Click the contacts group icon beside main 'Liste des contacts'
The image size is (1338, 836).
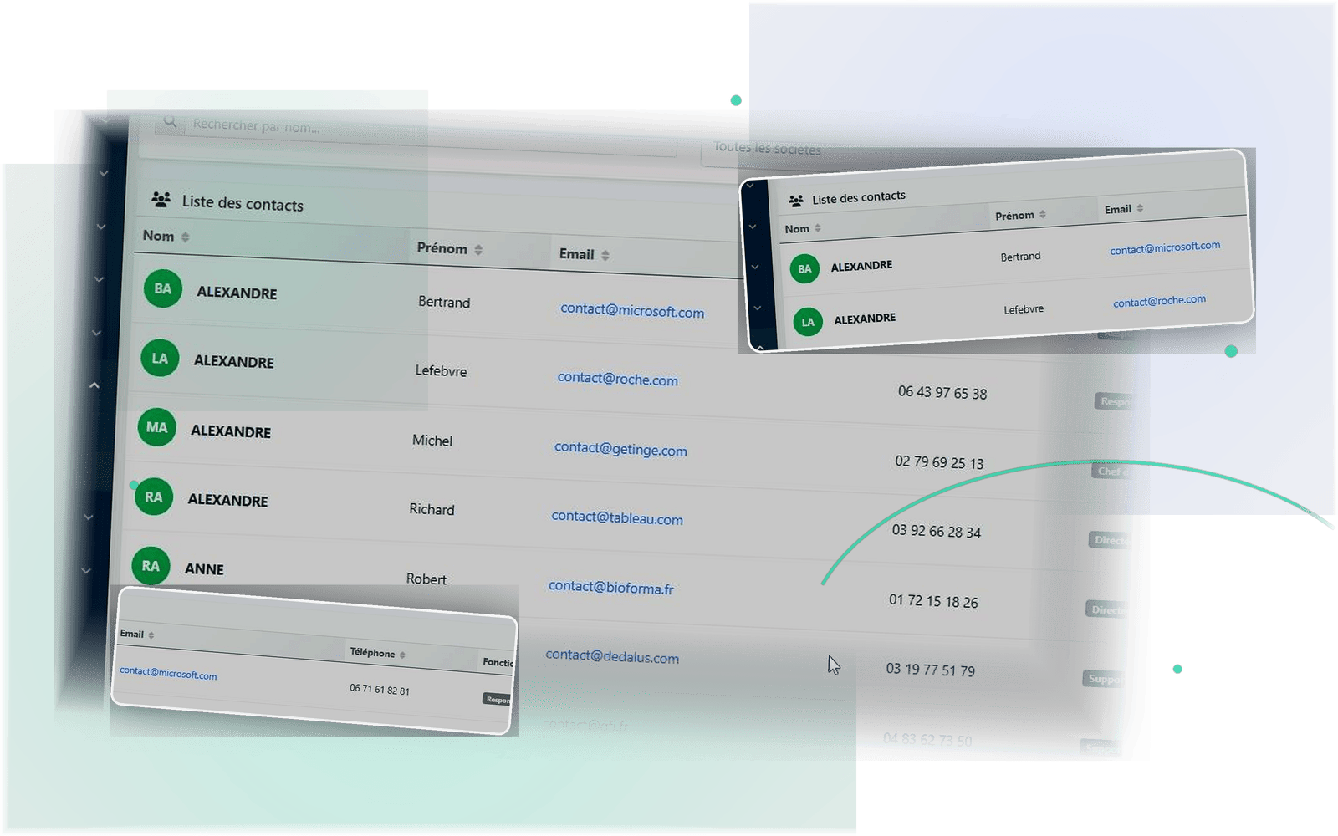(161, 199)
